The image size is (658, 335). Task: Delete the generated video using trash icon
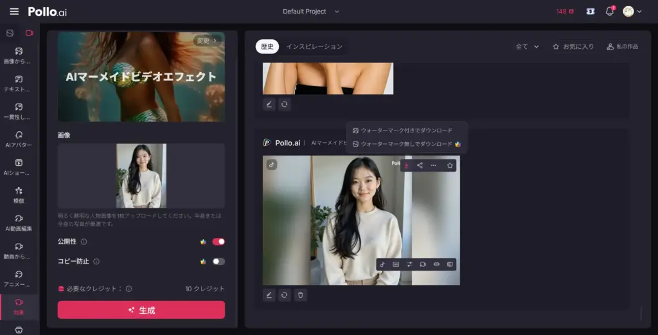pos(301,295)
